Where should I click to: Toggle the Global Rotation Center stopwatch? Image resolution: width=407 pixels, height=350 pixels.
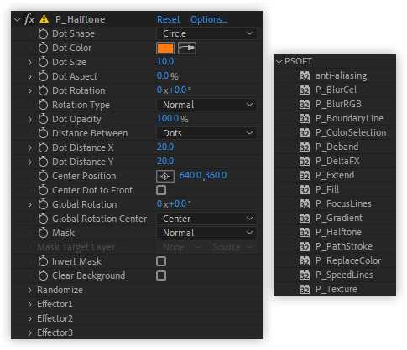(43, 219)
